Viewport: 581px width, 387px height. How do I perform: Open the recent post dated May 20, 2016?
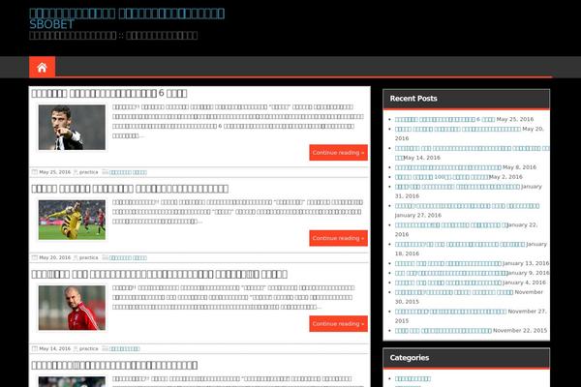[x=458, y=129]
